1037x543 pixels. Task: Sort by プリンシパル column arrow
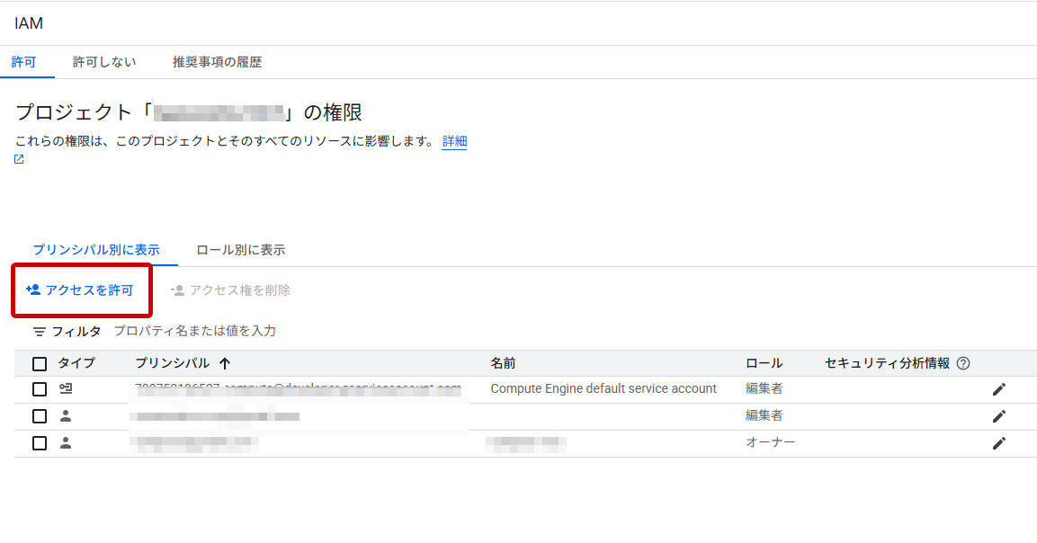225,363
